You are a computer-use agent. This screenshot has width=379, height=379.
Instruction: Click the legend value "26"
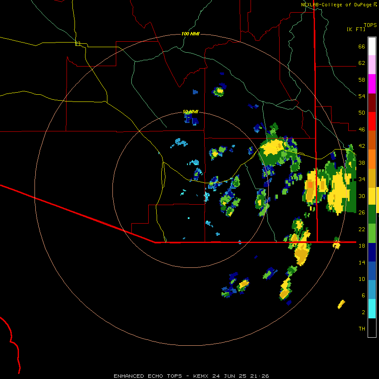(x=362, y=213)
